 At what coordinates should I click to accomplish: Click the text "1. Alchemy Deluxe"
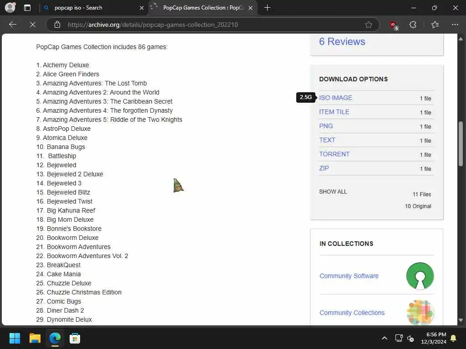62,65
